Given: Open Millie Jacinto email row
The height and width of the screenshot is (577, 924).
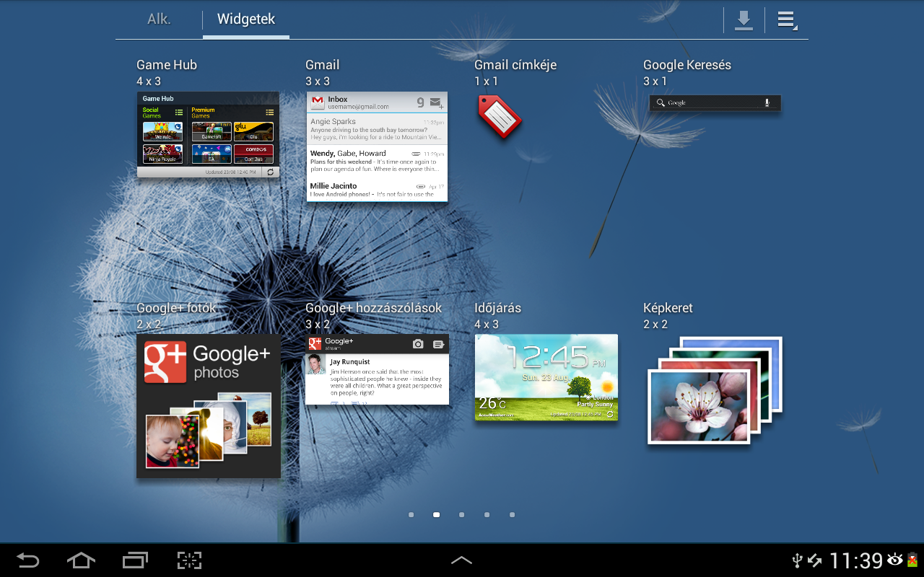Looking at the screenshot, I should click(x=377, y=190).
